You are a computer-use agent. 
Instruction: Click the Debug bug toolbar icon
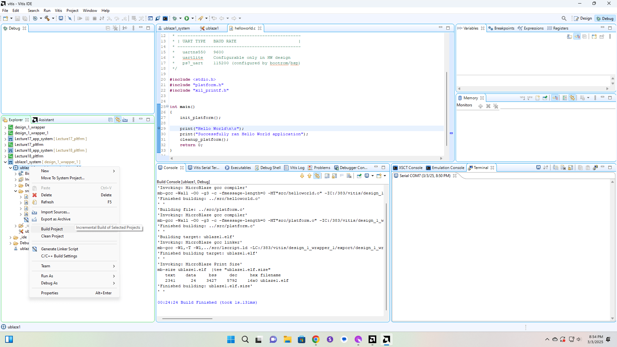[175, 18]
